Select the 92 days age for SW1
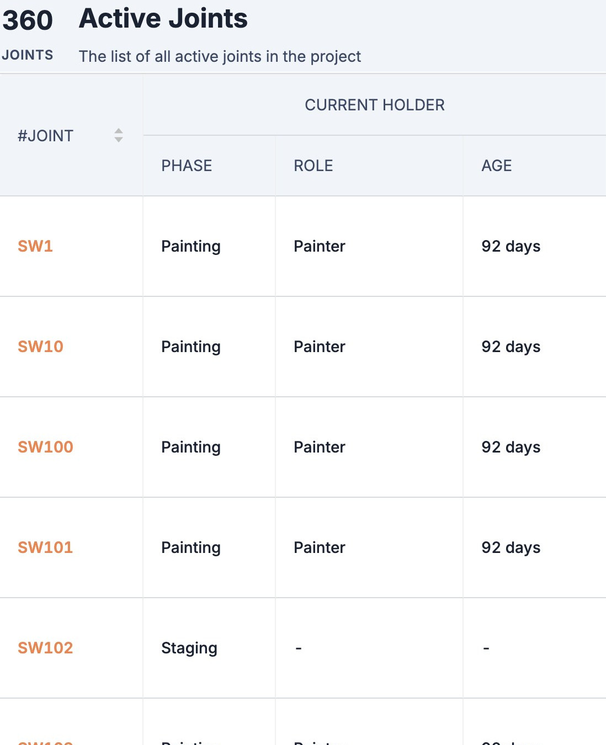 click(x=511, y=246)
